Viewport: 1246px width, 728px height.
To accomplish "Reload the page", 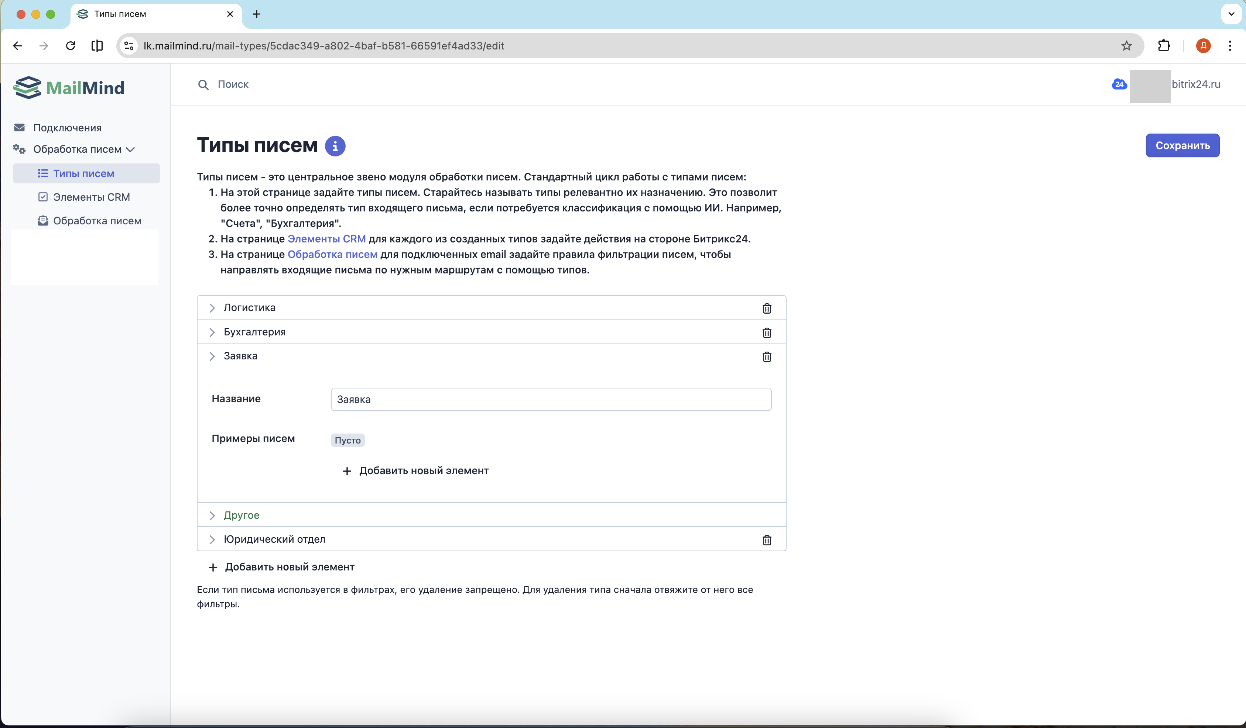I will pos(71,46).
